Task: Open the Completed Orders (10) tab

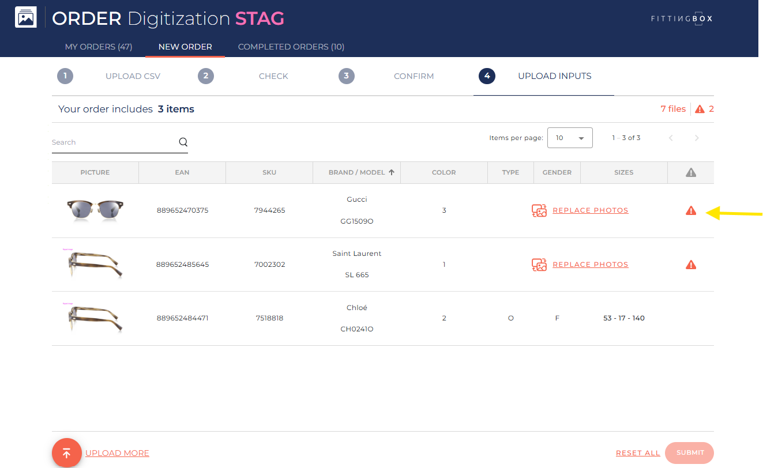Action: pyautogui.click(x=291, y=47)
